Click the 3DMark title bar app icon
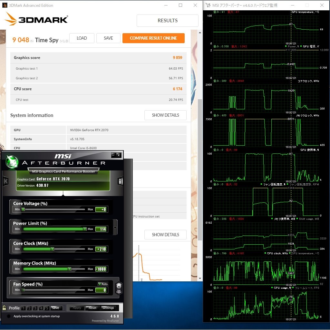Viewport: 330px width, 330px height. 5,5
